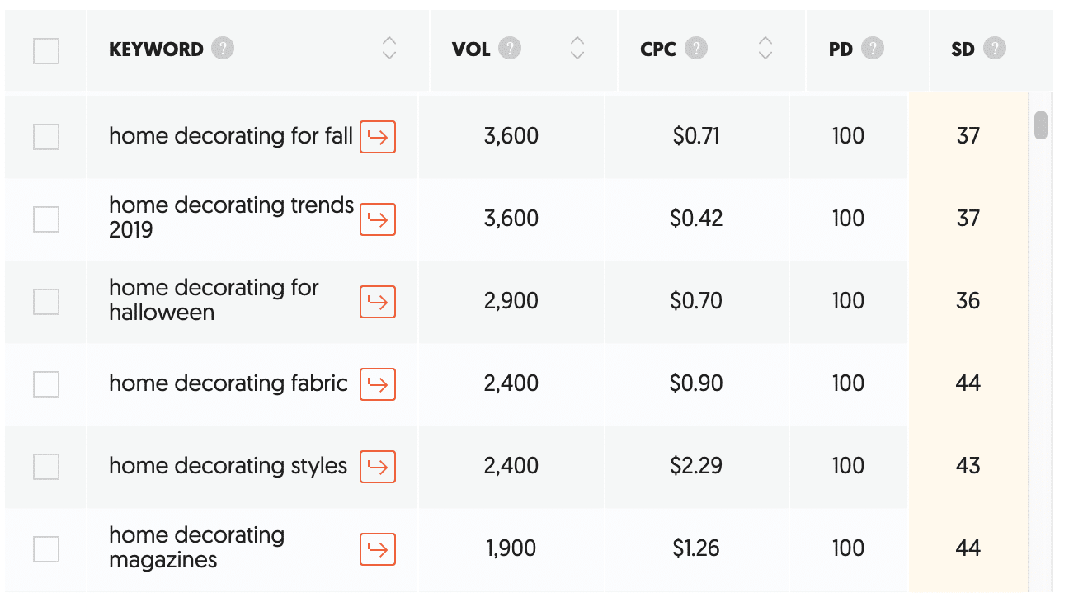Click arrow icon beside home decorating fabric

[378, 384]
